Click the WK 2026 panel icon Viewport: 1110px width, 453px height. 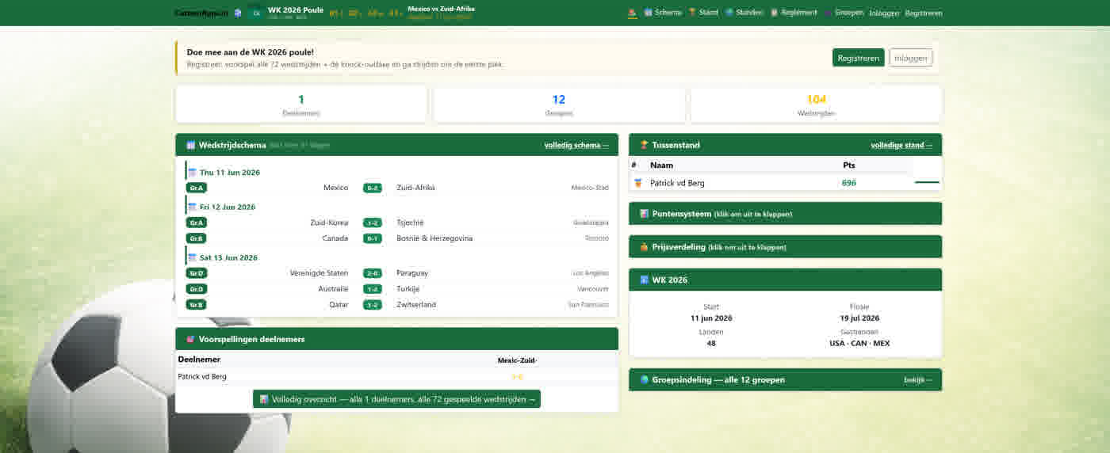[644, 280]
